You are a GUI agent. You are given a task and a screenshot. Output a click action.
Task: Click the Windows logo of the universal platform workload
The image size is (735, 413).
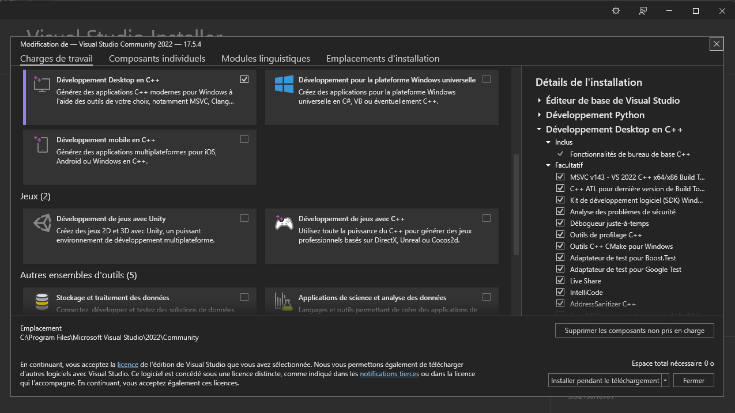284,84
